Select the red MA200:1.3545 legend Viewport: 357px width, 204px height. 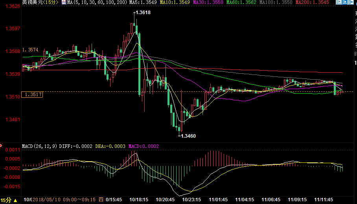click(312, 2)
